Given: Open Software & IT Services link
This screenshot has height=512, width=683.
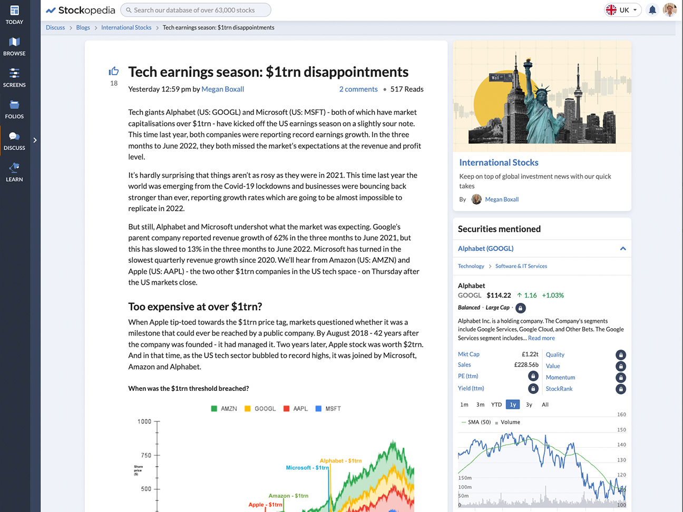Looking at the screenshot, I should 521,266.
